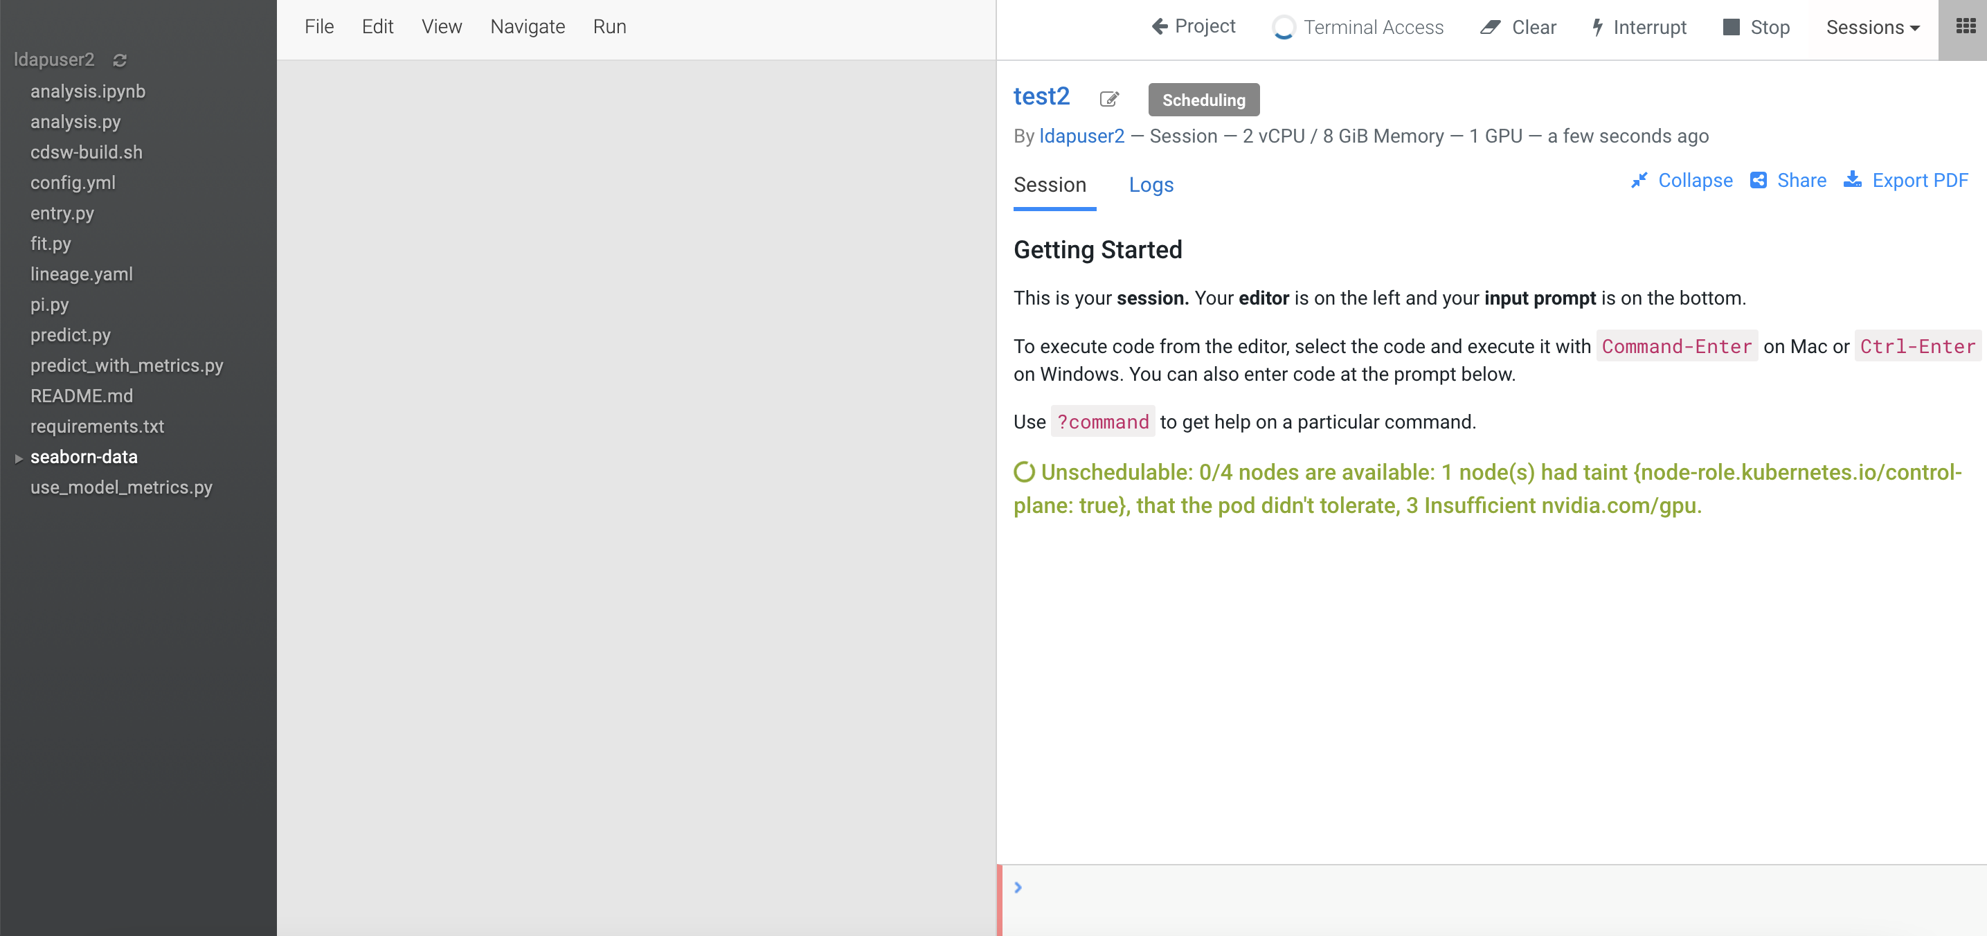Switch to the Logs tab
Image resolution: width=1987 pixels, height=936 pixels.
(1150, 185)
